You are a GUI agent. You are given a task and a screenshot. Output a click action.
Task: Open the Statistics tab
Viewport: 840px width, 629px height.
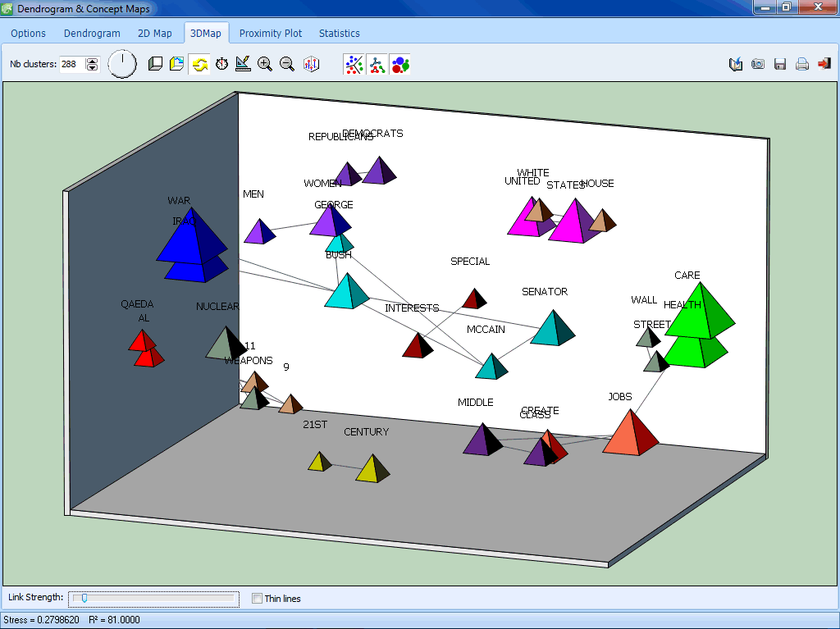[x=339, y=34]
